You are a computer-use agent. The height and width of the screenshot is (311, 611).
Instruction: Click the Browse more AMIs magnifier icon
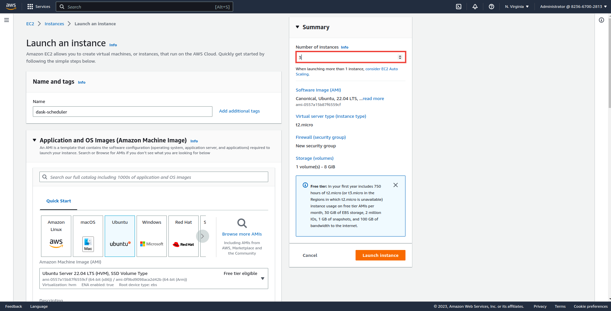(x=242, y=223)
